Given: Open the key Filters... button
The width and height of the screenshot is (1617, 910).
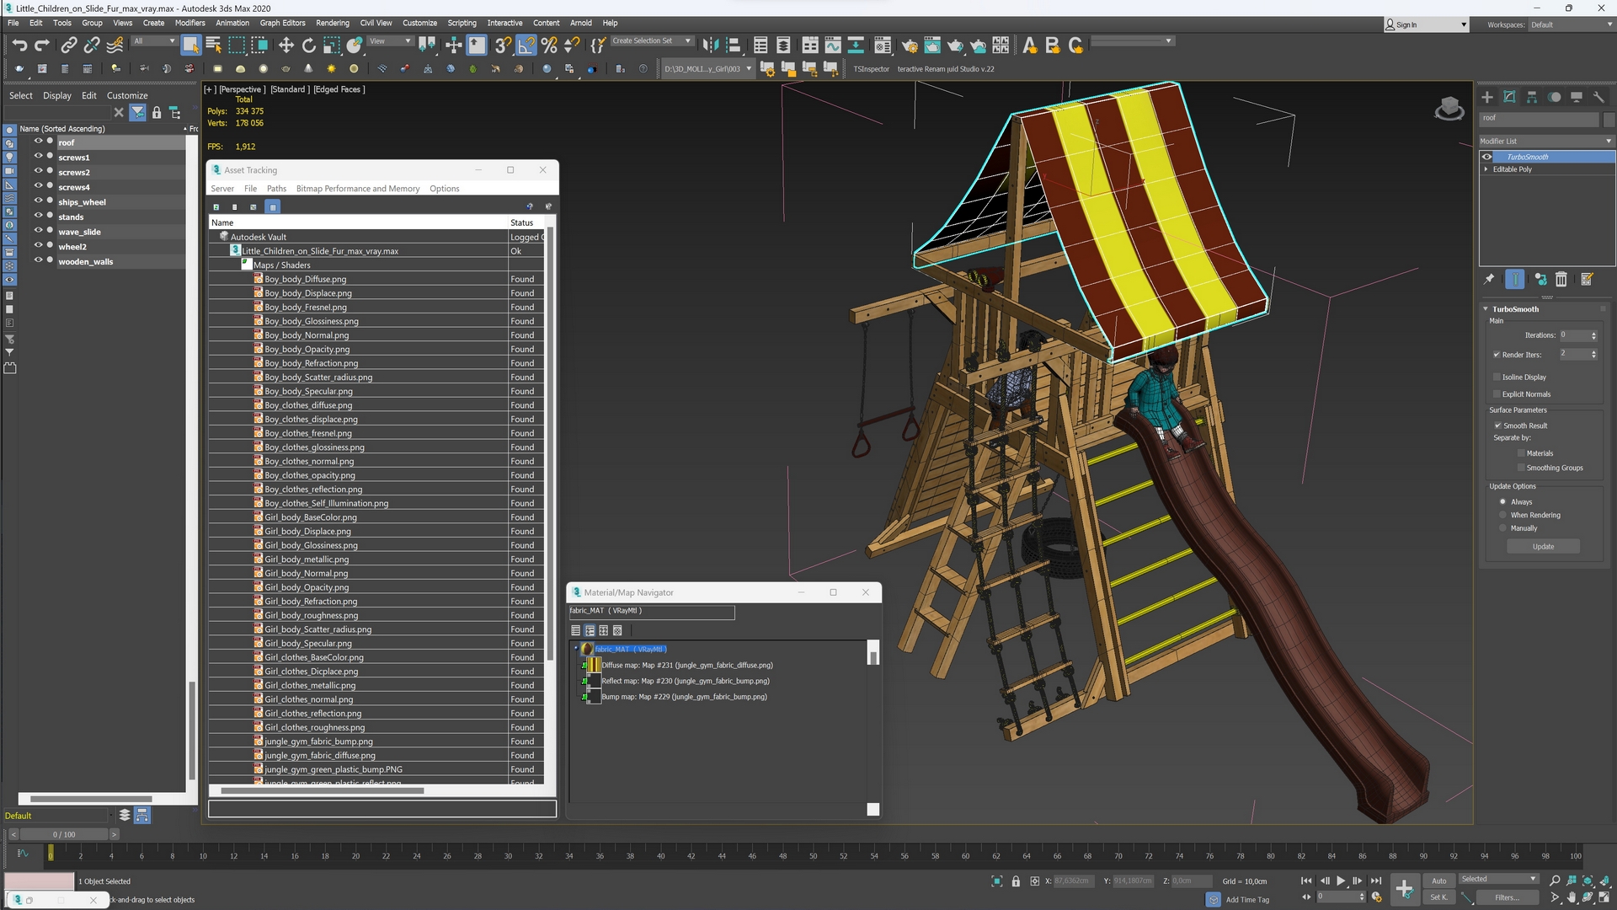Looking at the screenshot, I should [1508, 897].
